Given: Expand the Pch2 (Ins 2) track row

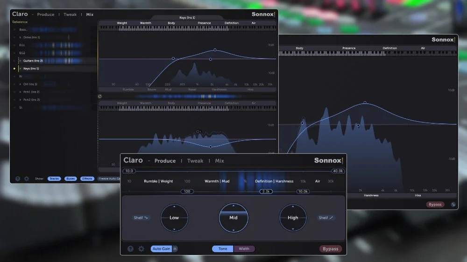Looking at the screenshot, I should (x=20, y=100).
